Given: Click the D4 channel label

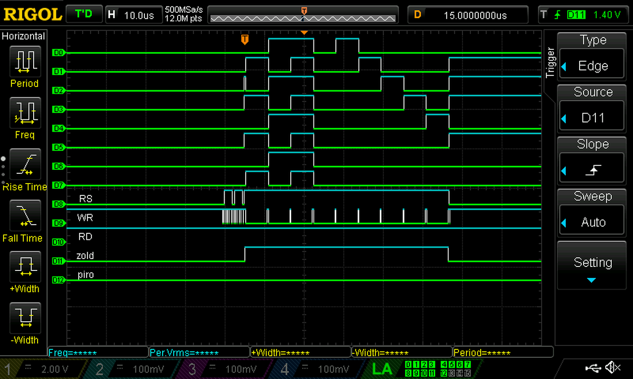Looking at the screenshot, I should click(58, 128).
